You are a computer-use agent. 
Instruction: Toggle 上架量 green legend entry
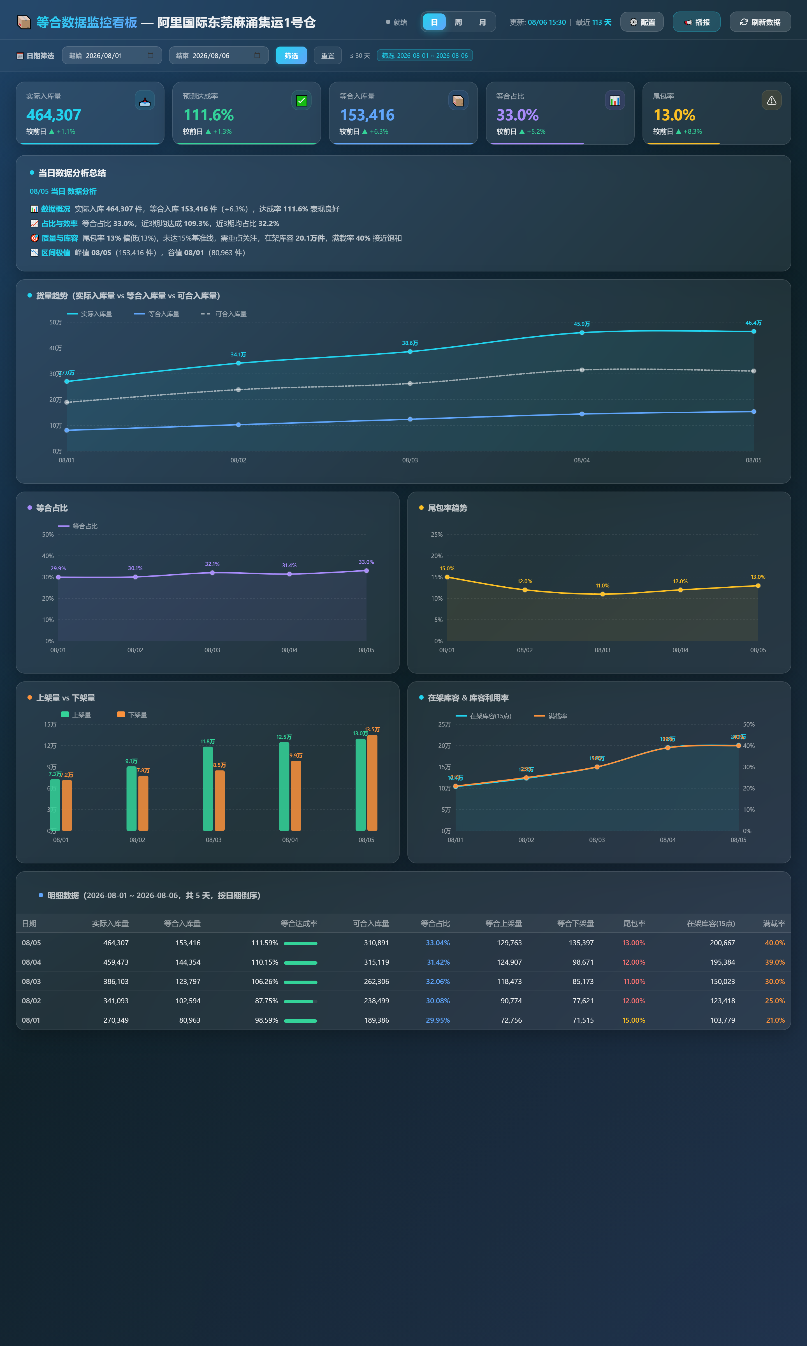click(76, 715)
